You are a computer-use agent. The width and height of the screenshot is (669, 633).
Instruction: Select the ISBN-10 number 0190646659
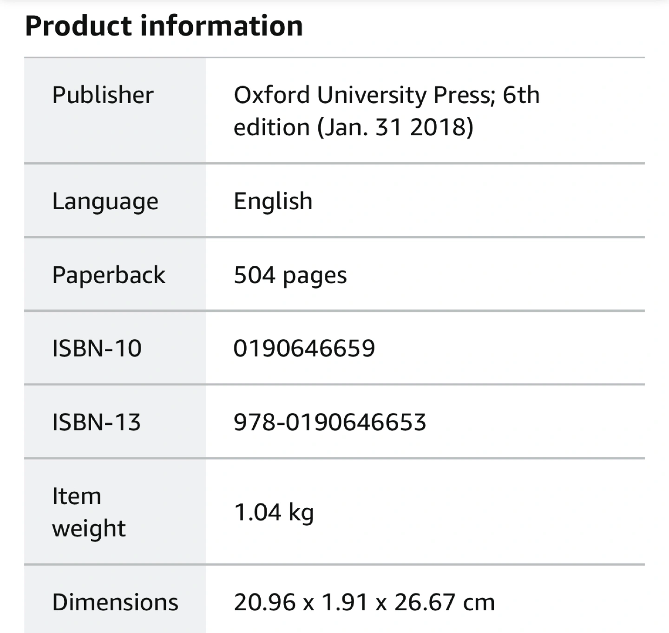coord(304,348)
